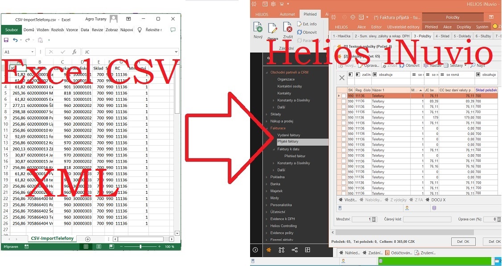Tick checkbox of row with JC 89,39
Image resolution: width=502 pixels, height=266 pixels.
pos(344,101)
